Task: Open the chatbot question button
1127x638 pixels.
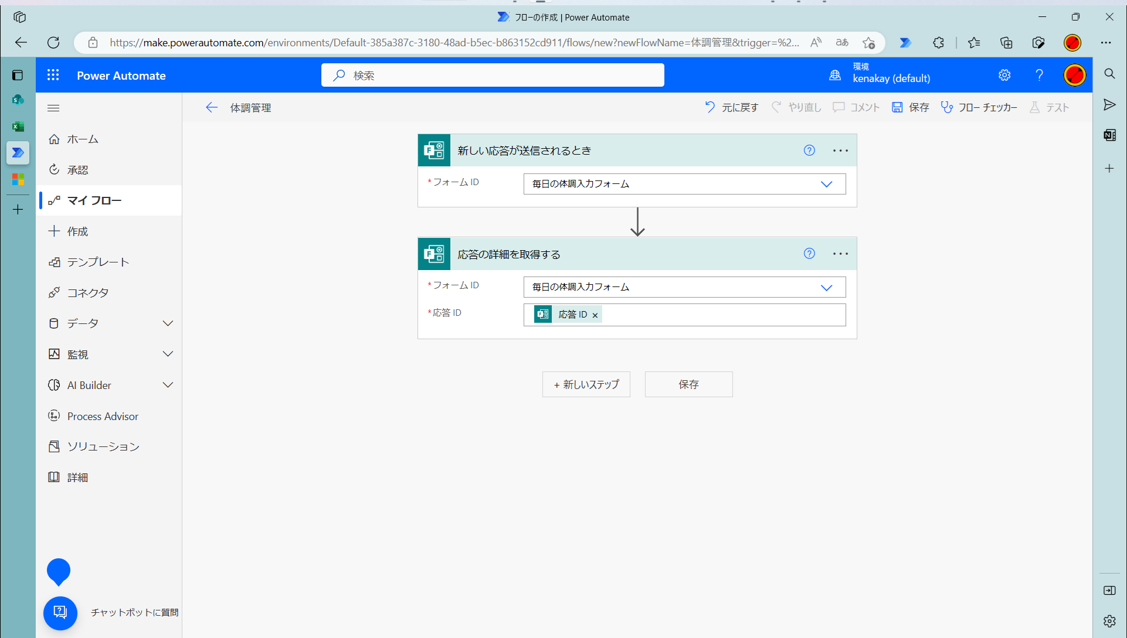Action: pos(60,612)
